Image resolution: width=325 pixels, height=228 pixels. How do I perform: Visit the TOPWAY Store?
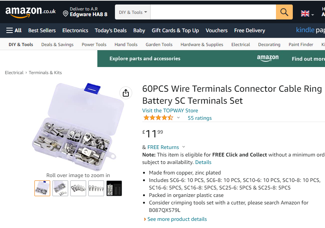tap(170, 110)
